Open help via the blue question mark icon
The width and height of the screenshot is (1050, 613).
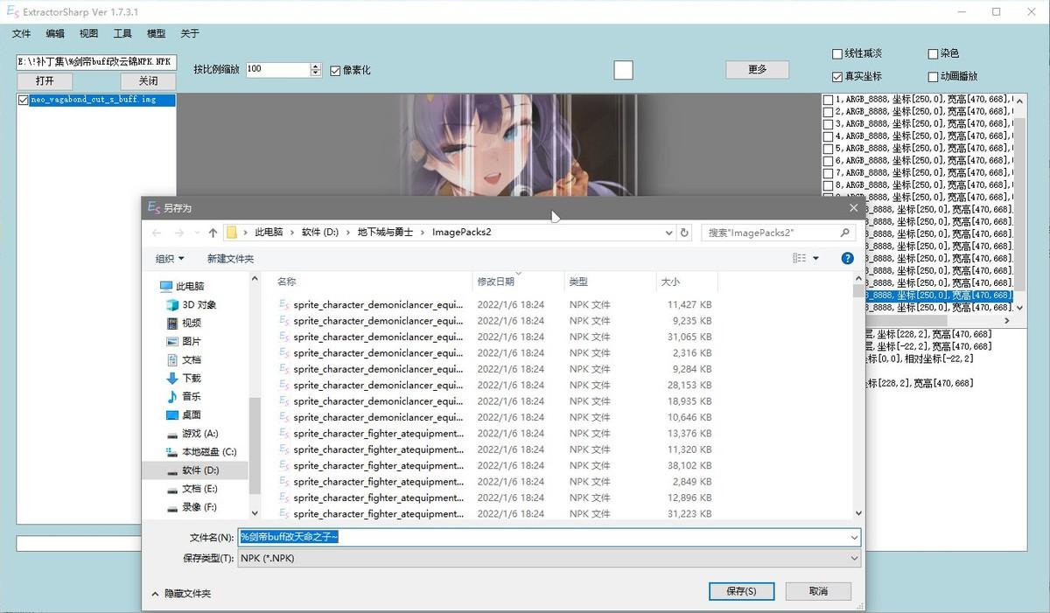[x=848, y=257]
